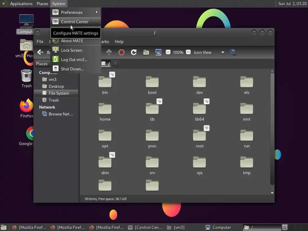The height and width of the screenshot is (231, 308).
Task: Open the Icon View dropdown
Action: 209,52
